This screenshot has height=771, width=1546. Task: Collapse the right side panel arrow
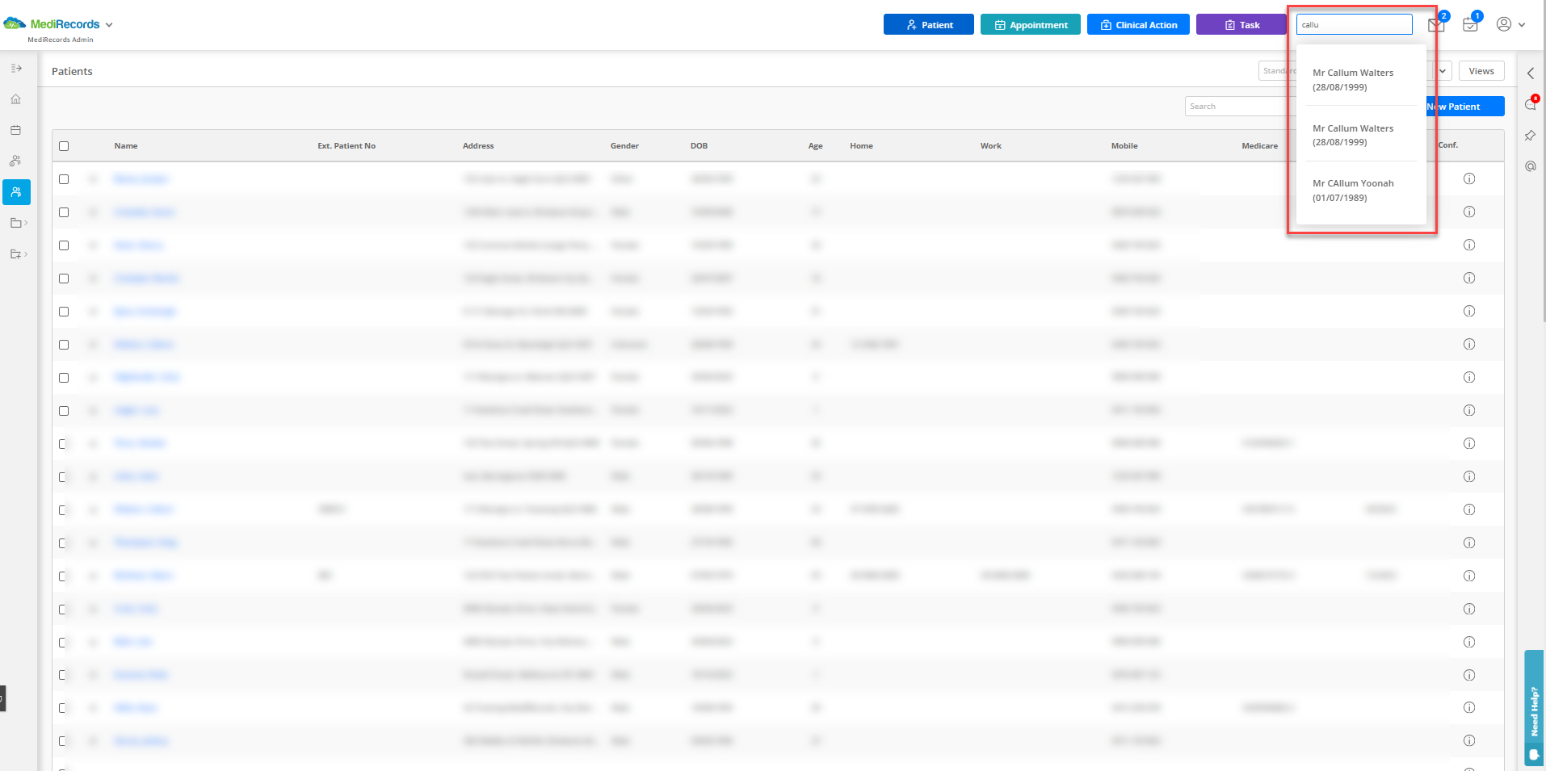1531,73
